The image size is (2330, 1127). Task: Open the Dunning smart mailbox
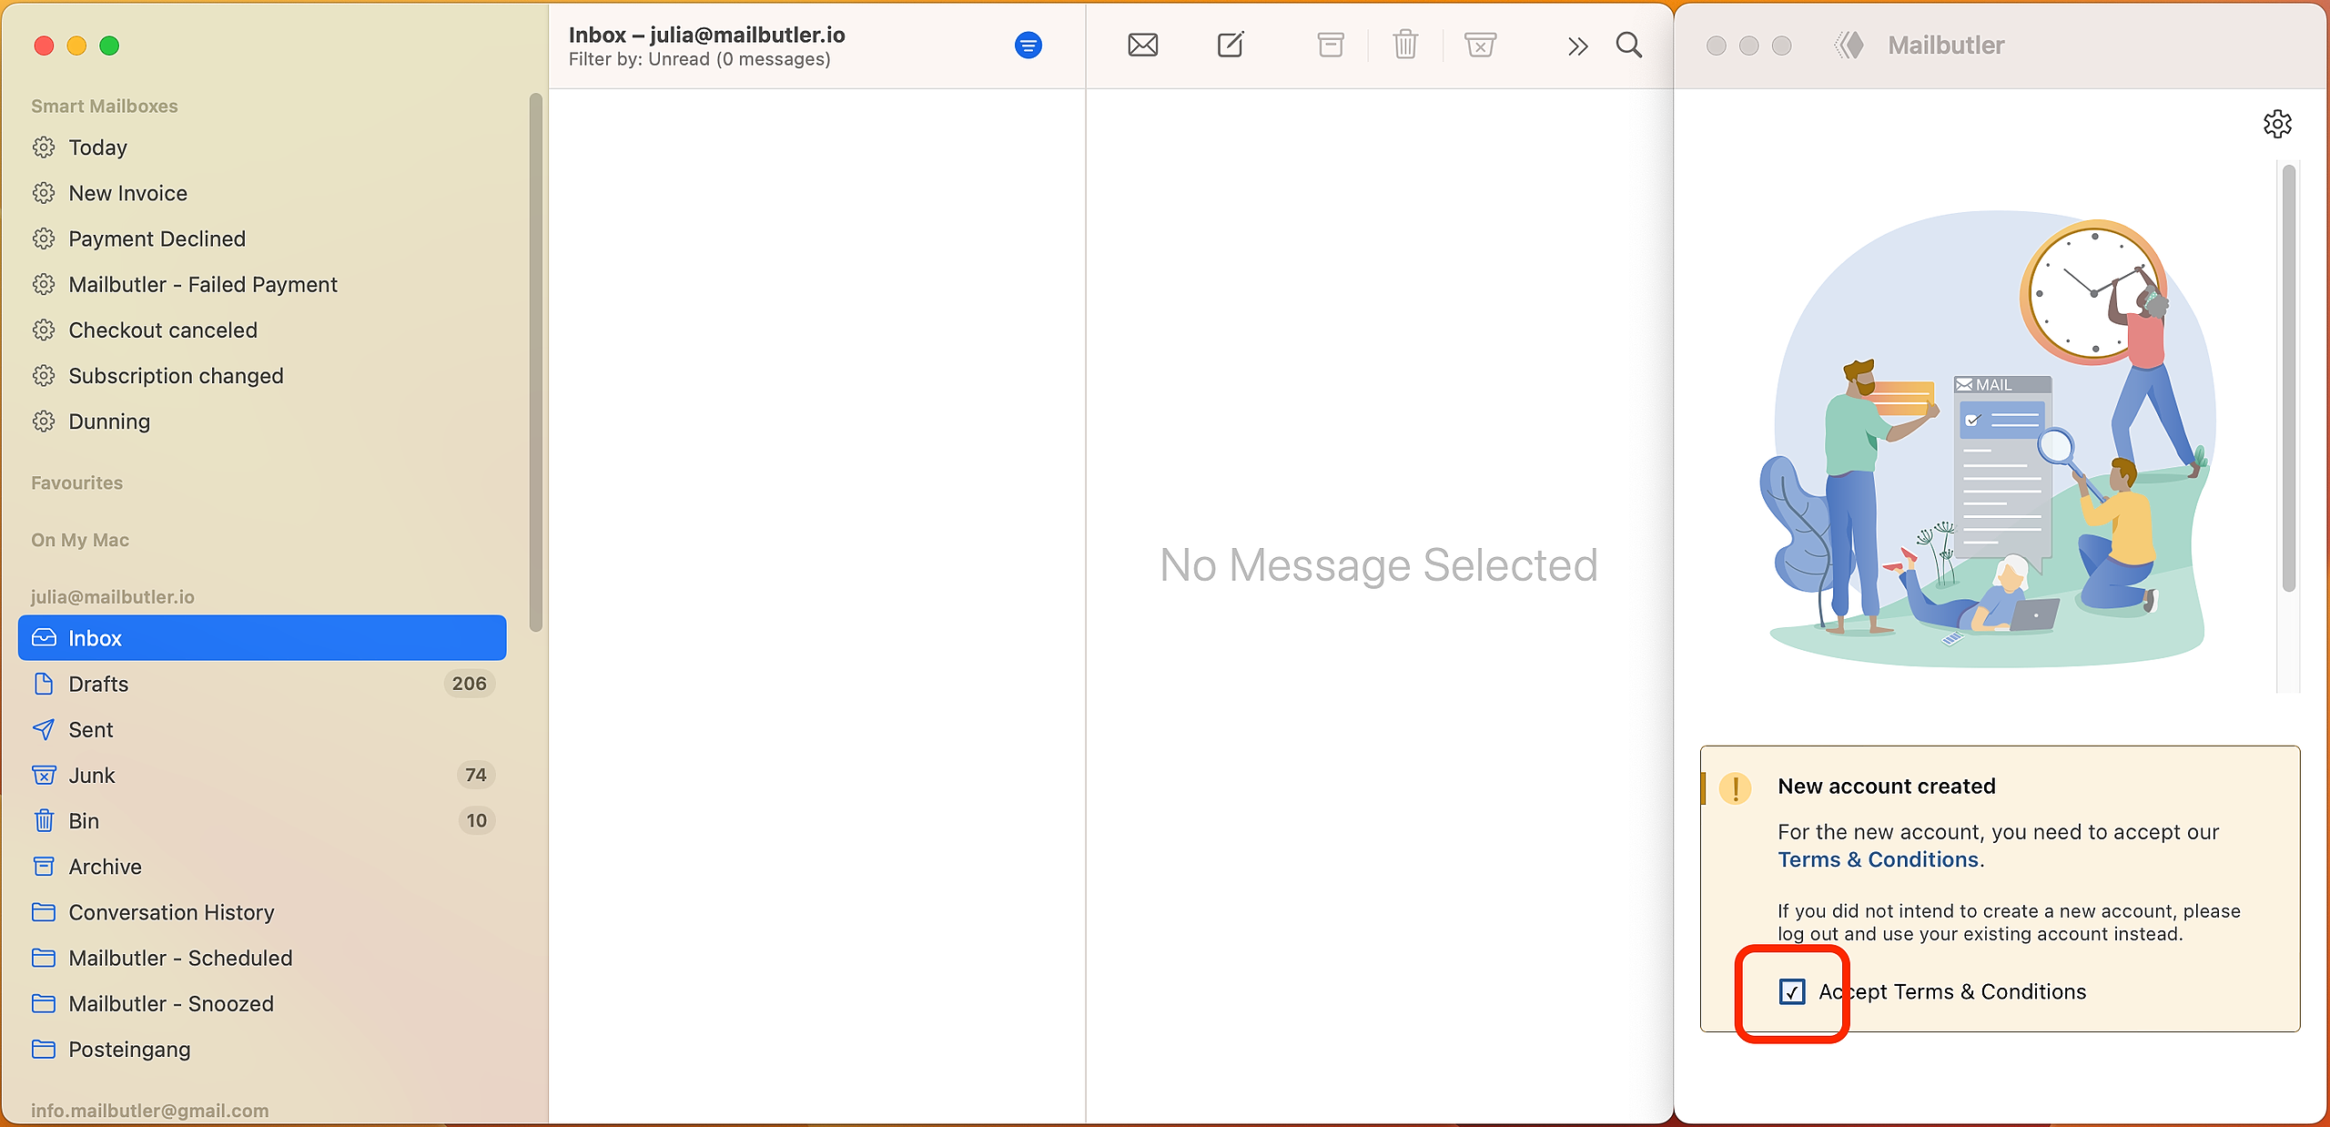coord(262,421)
